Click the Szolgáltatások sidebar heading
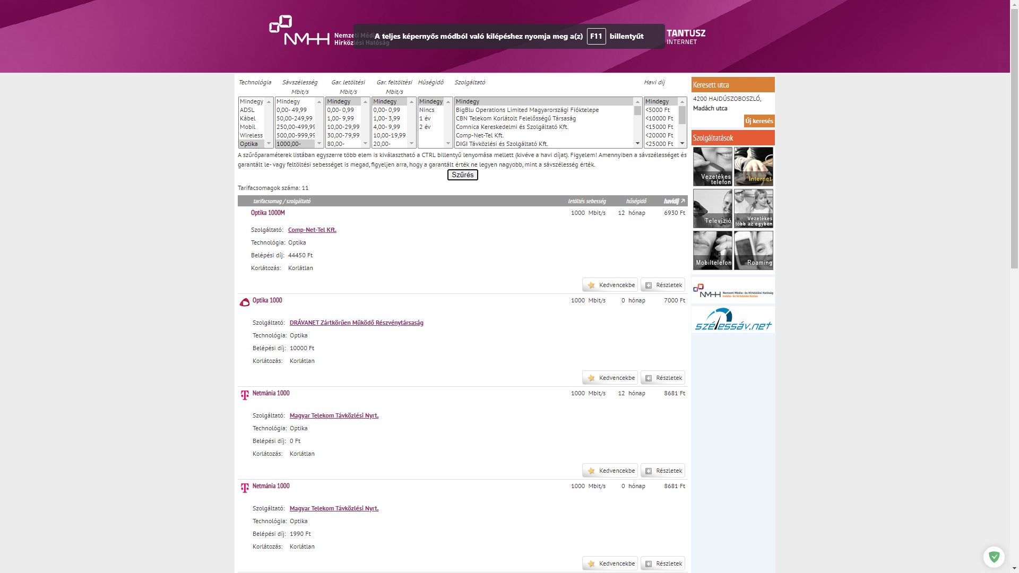The height and width of the screenshot is (573, 1019). tap(733, 138)
